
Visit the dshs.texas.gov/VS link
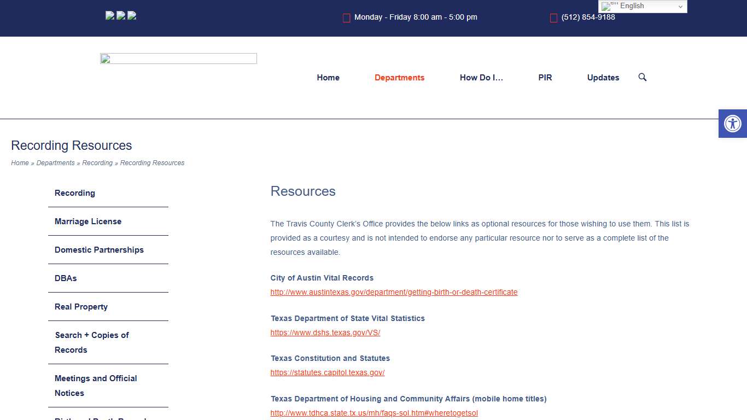(x=325, y=332)
